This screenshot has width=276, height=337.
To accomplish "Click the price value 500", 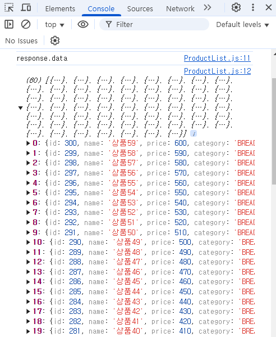I will click(185, 242).
